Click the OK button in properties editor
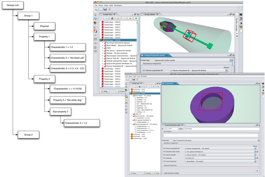Image resolution: width=265 pixels, height=177 pixels. click(x=257, y=170)
